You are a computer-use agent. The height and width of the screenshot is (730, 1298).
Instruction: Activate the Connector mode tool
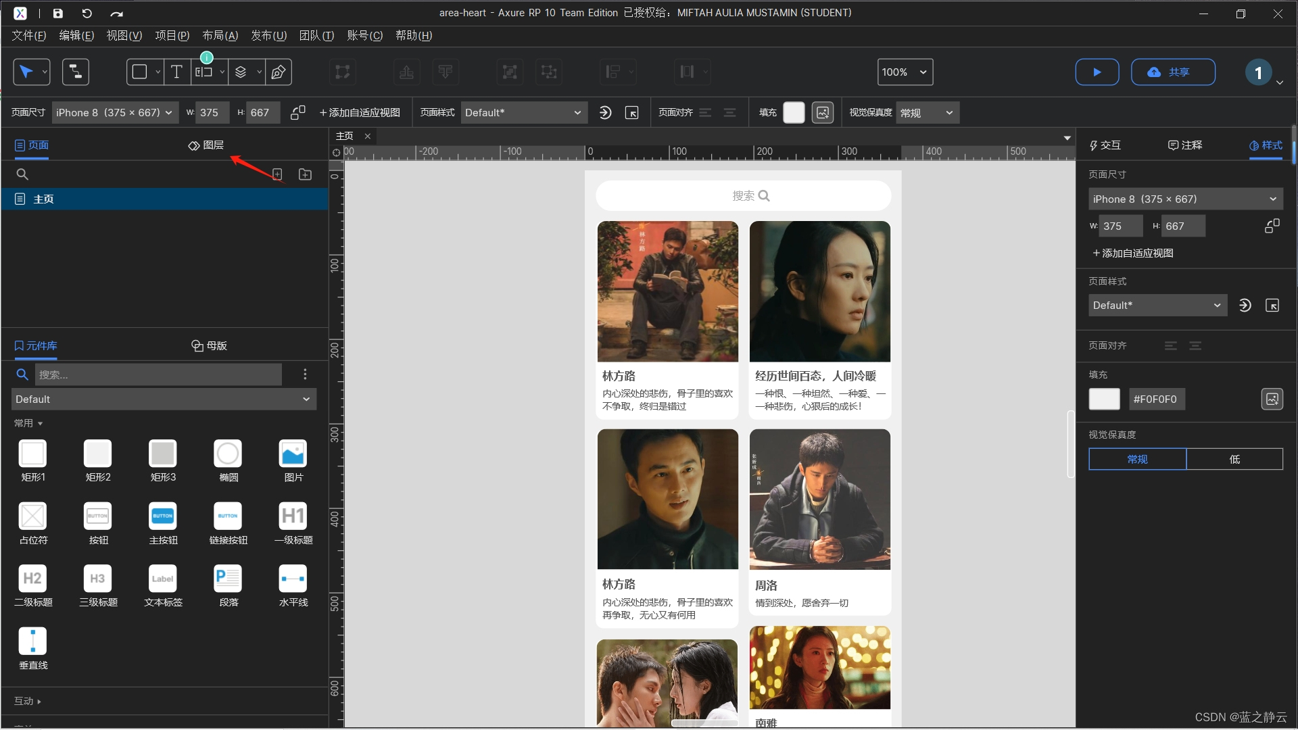76,72
